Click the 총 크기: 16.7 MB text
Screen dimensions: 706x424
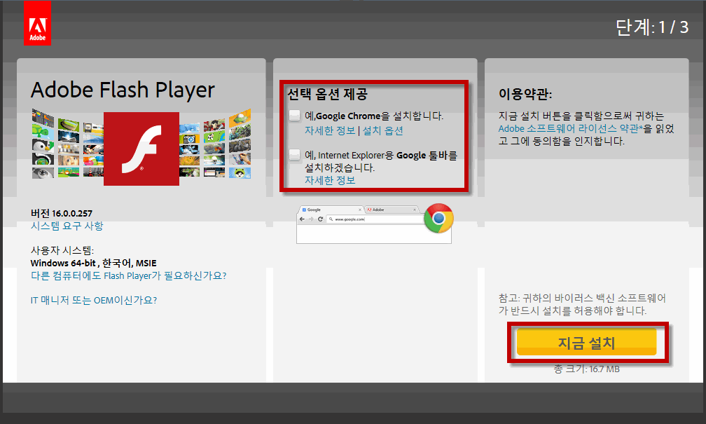587,369
